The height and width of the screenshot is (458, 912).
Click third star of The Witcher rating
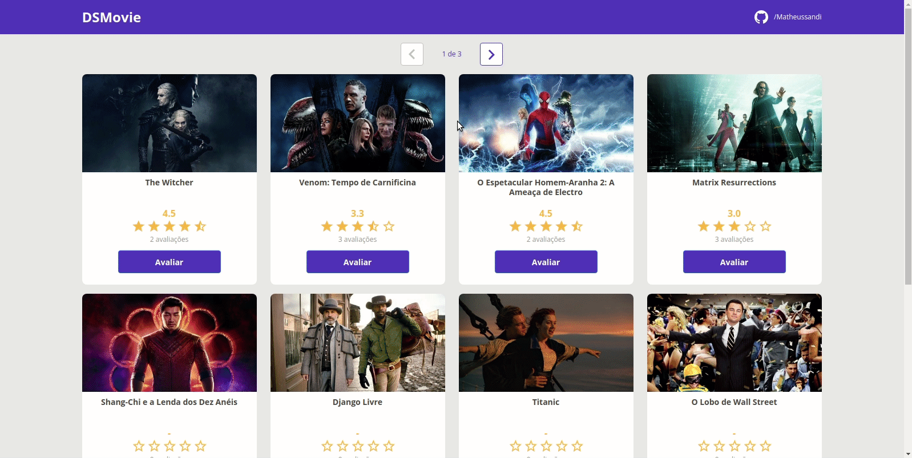(170, 226)
